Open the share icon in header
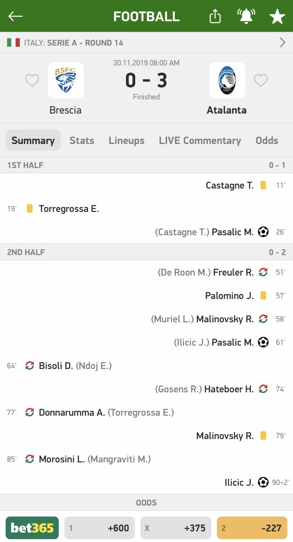Image resolution: width=293 pixels, height=542 pixels. click(x=215, y=16)
